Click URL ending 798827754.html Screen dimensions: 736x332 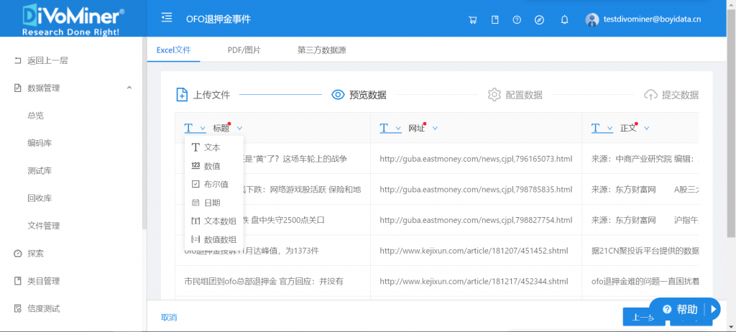(x=476, y=220)
